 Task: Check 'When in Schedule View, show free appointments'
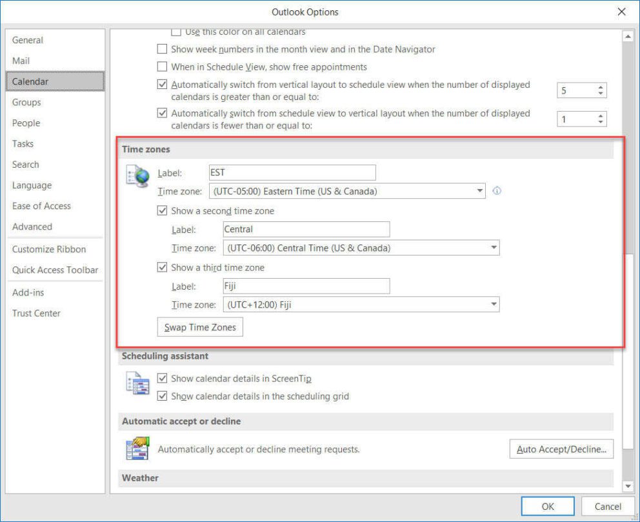click(x=162, y=66)
